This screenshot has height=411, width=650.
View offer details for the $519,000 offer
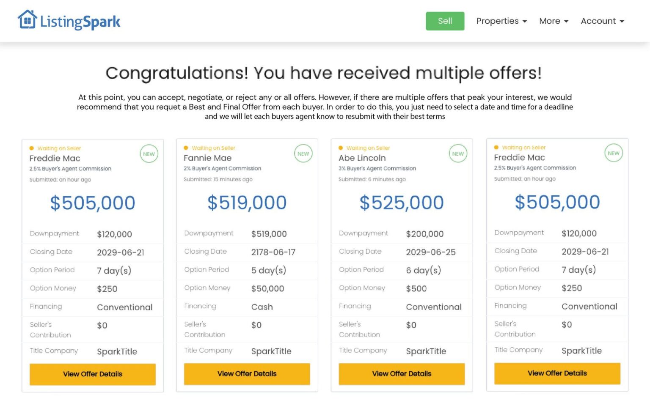pyautogui.click(x=247, y=374)
